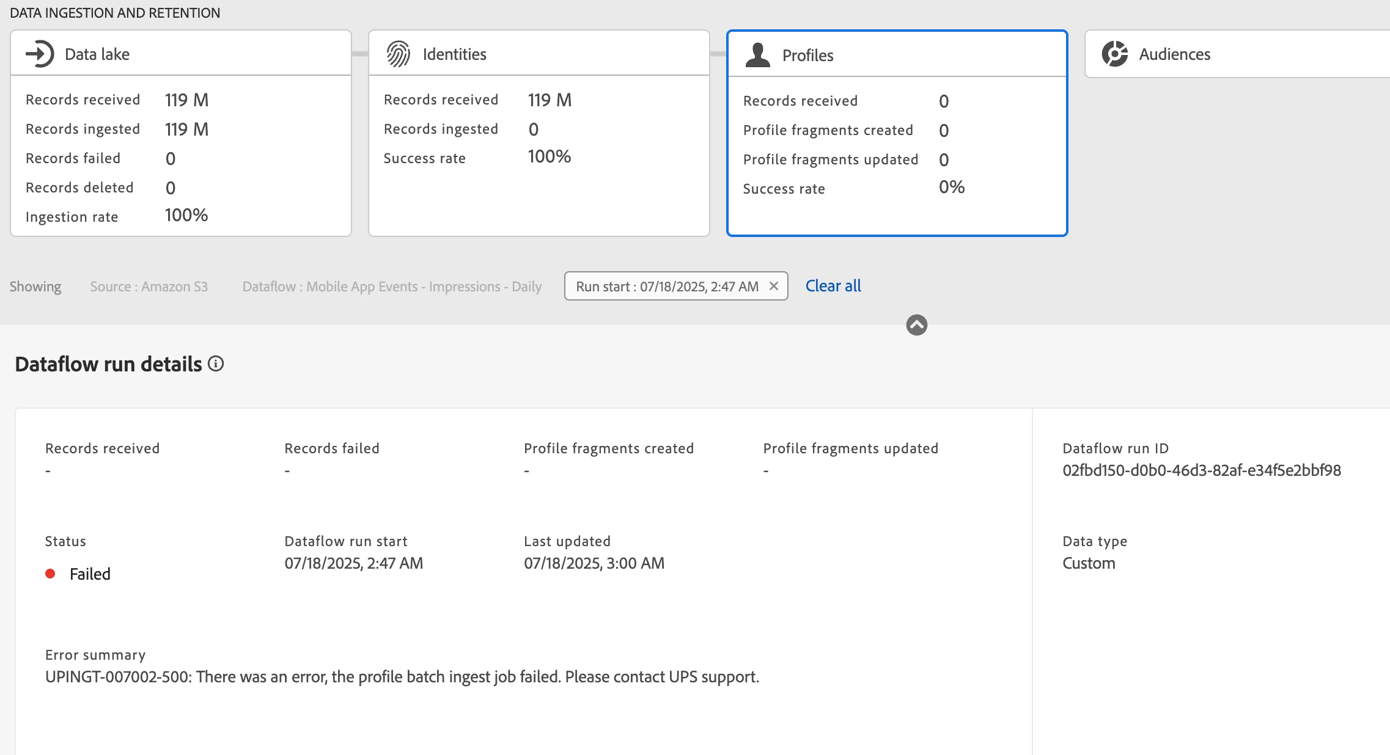Select the Audiences card
This screenshot has height=755, width=1390.
point(1236,54)
